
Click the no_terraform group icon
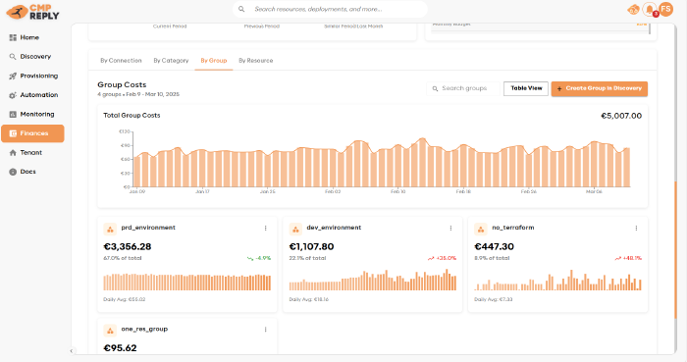click(481, 229)
